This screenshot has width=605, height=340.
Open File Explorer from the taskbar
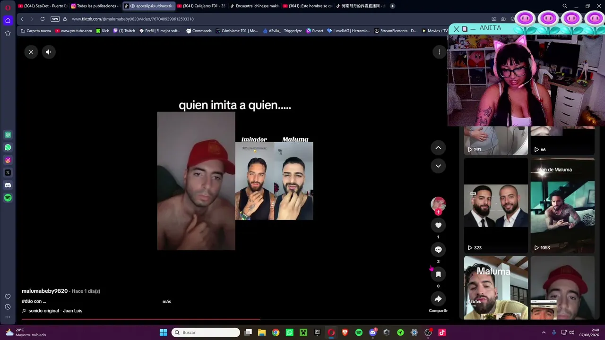[x=262, y=332]
